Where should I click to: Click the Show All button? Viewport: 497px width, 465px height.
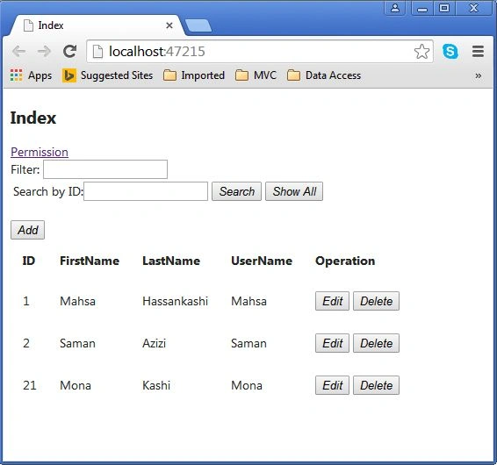(294, 191)
